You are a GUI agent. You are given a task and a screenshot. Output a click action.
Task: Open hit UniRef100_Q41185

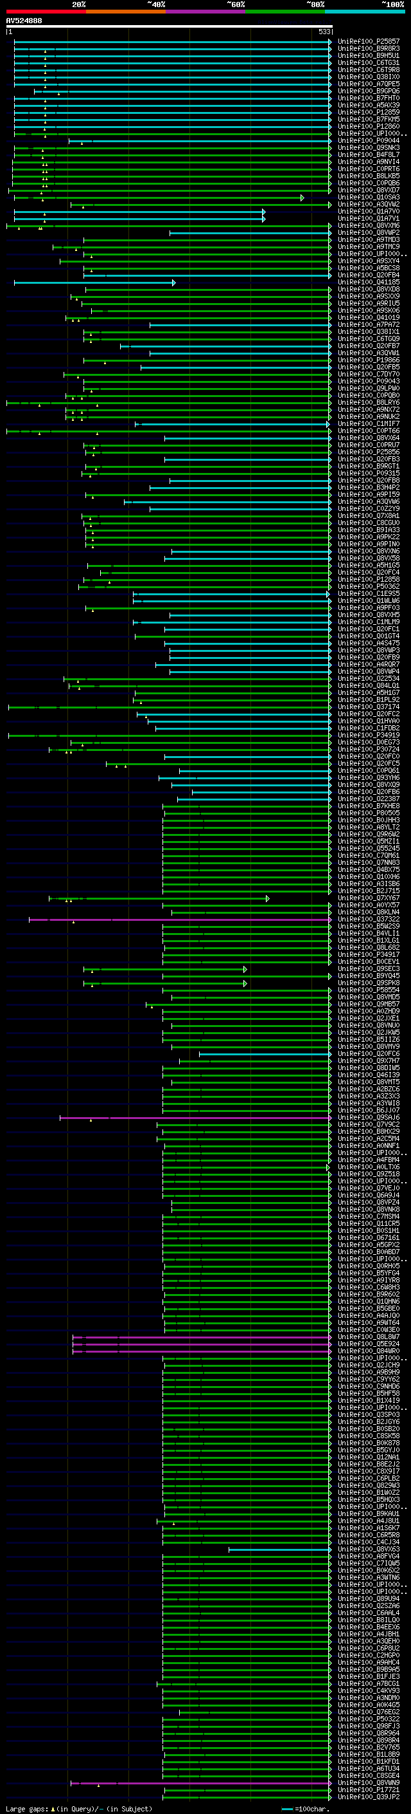369,282
